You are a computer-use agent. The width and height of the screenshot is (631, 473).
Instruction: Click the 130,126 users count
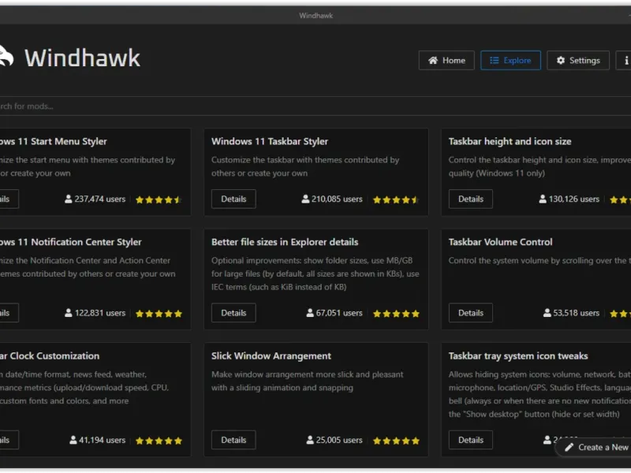(x=574, y=199)
